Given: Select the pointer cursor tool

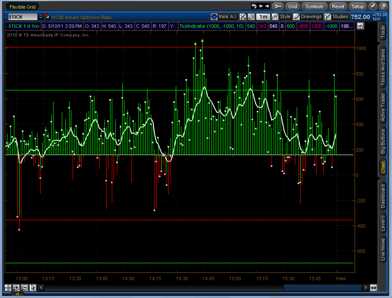Looking at the screenshot, I should [x=33, y=288].
